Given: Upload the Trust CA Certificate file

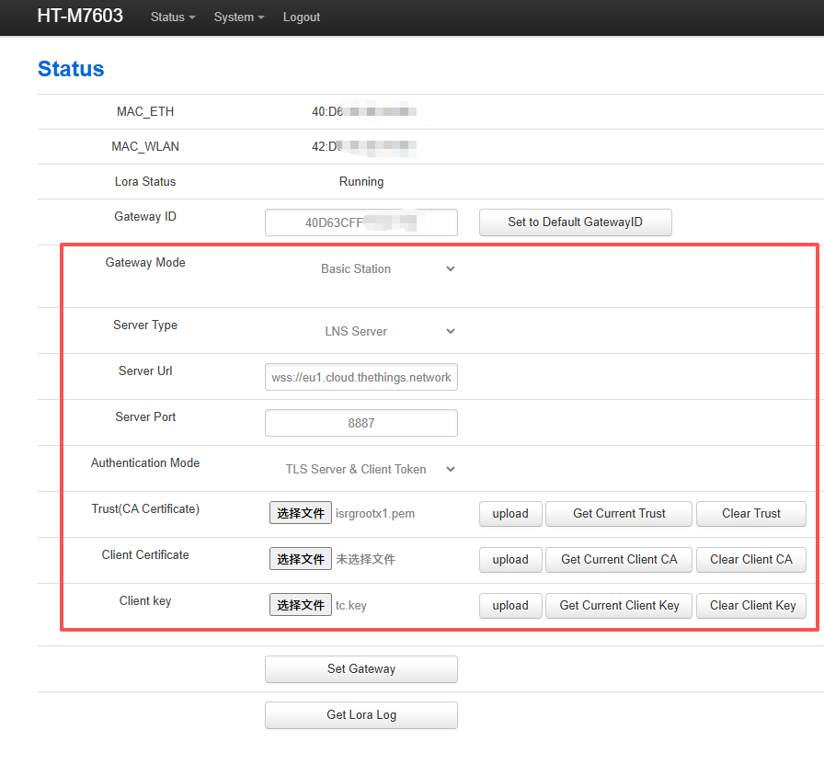Looking at the screenshot, I should 509,513.
